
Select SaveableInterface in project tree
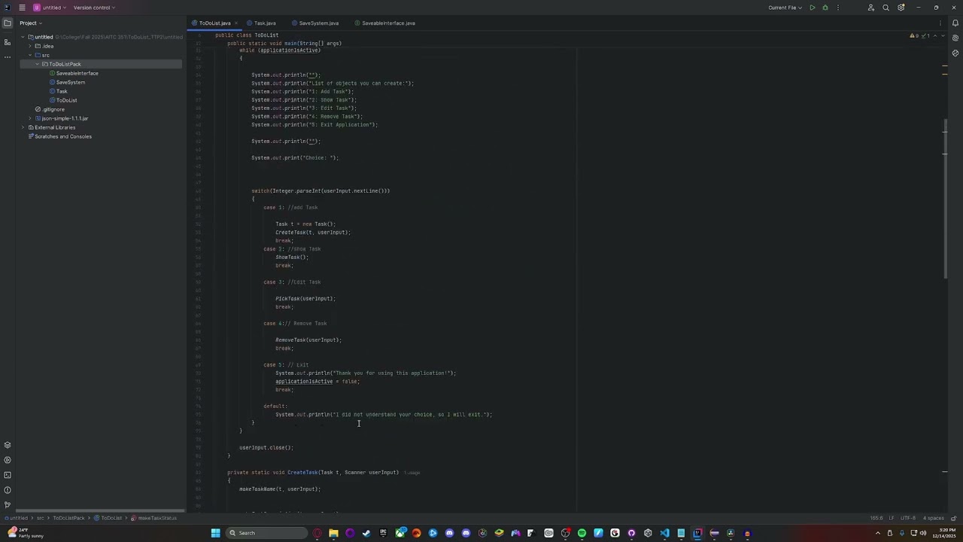[x=74, y=73]
